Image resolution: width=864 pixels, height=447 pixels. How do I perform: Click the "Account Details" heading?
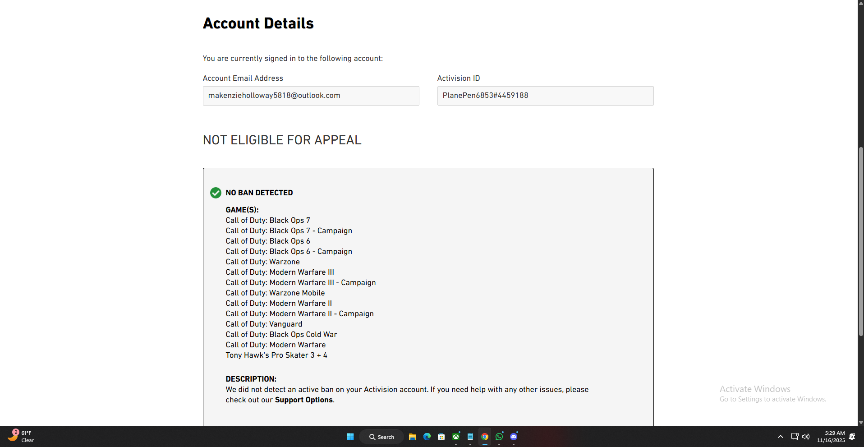[x=258, y=23]
